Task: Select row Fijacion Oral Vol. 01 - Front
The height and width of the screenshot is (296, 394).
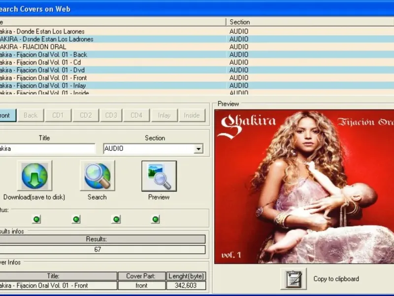Action: pos(197,78)
